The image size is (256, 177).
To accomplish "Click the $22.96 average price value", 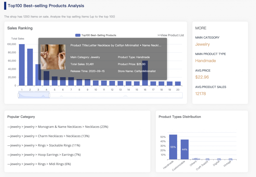I will point(202,77).
